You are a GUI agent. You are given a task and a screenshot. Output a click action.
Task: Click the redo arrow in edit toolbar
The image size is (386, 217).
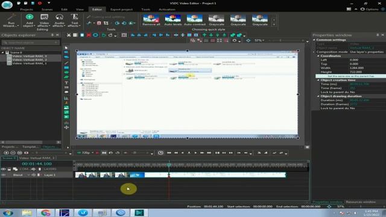pyautogui.click(x=110, y=35)
